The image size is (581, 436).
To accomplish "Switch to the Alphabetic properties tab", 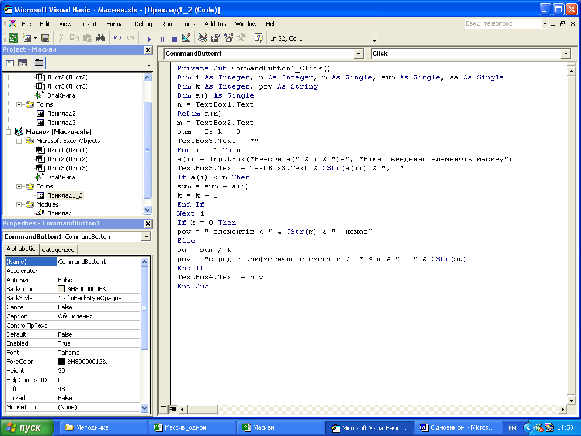I will pyautogui.click(x=21, y=249).
